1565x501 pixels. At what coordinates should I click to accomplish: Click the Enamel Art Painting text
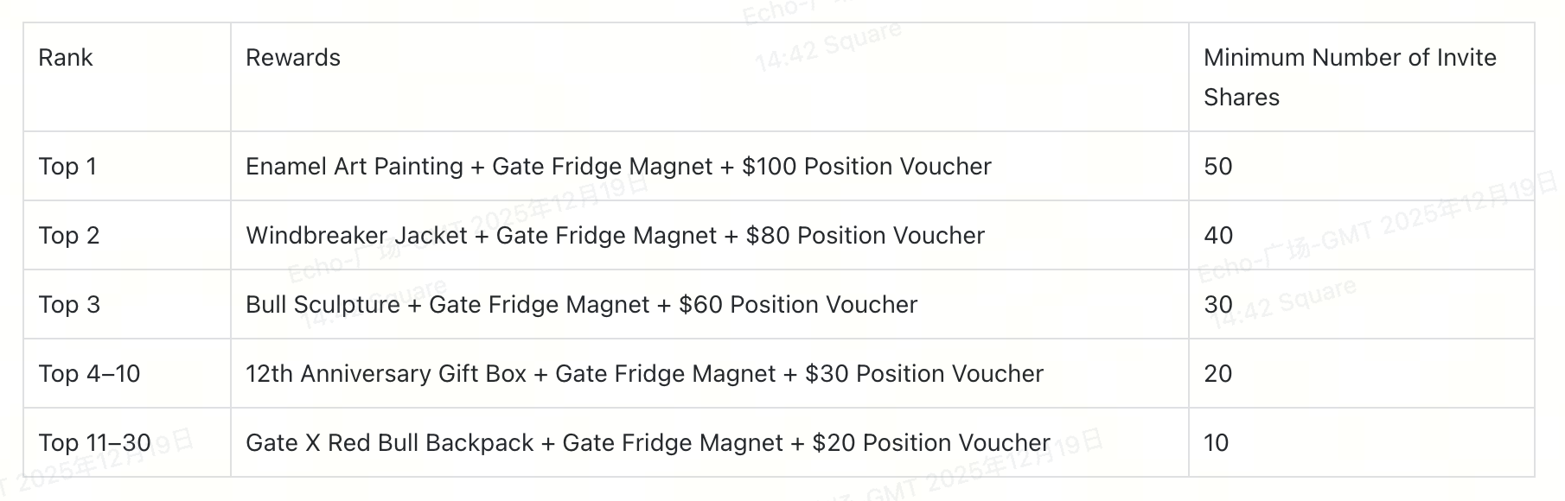pos(355,167)
